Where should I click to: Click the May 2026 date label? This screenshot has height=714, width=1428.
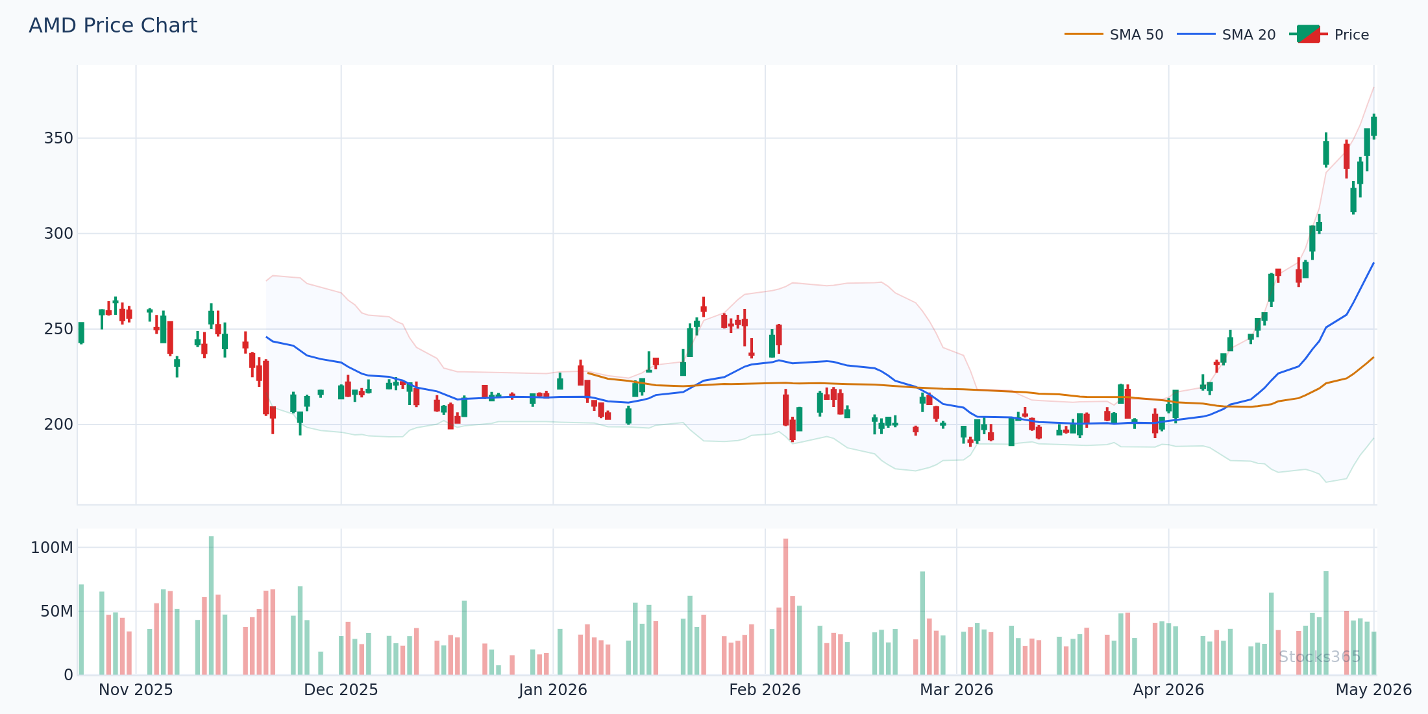point(1373,690)
